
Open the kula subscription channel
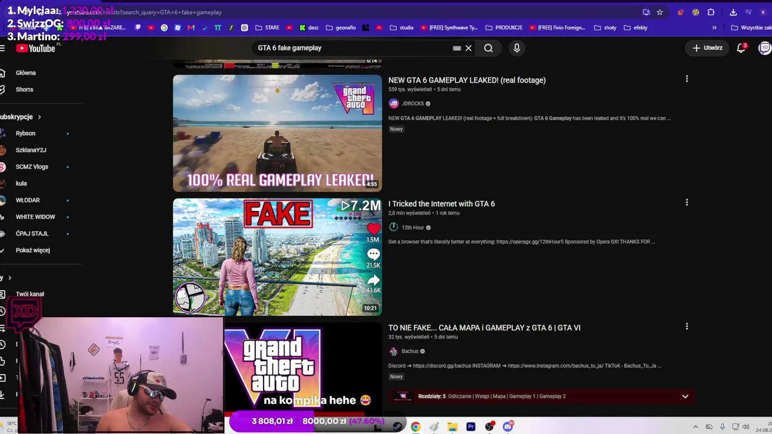(x=21, y=183)
